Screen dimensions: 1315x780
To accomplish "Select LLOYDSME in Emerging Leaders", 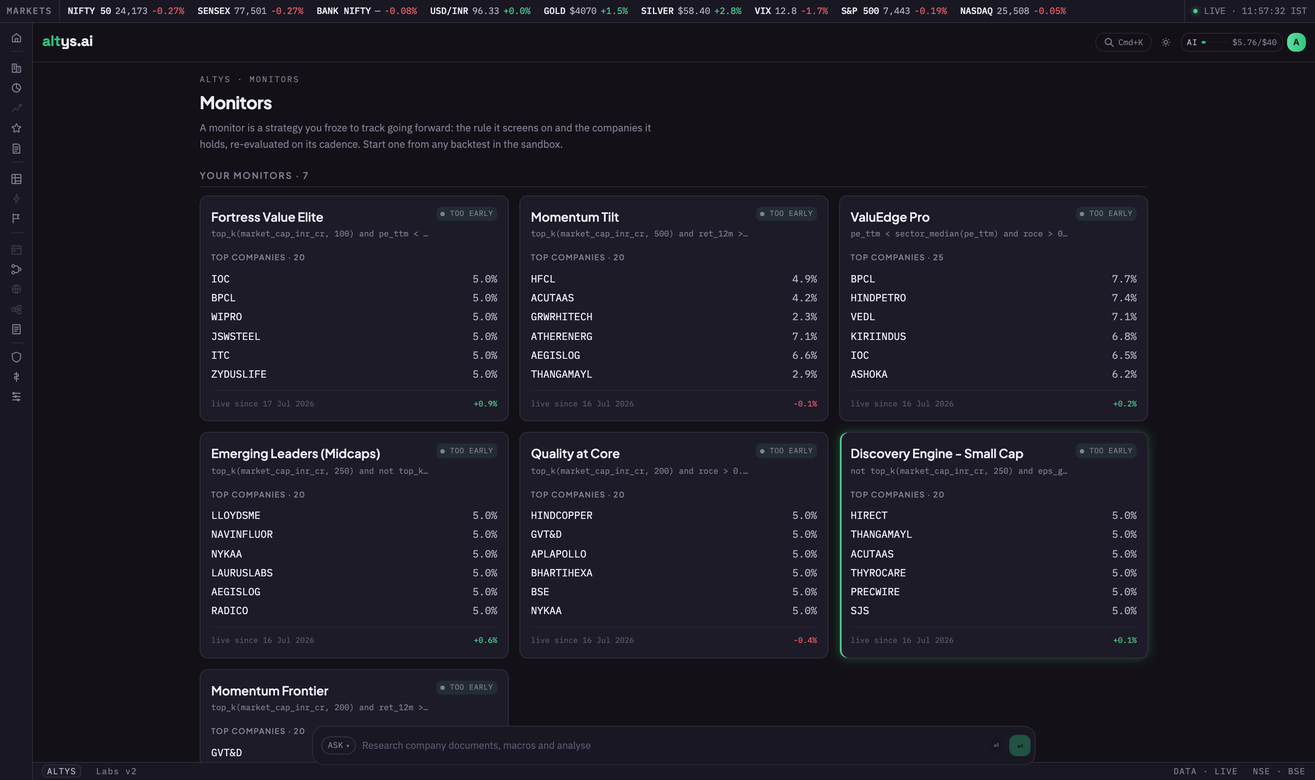I will click(354, 516).
